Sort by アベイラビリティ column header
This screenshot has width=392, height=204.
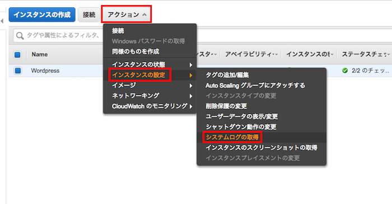(x=251, y=54)
